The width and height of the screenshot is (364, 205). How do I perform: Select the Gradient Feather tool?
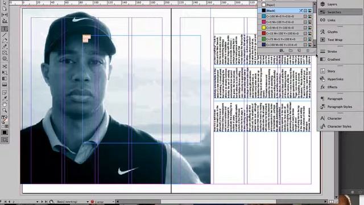click(x=5, y=85)
